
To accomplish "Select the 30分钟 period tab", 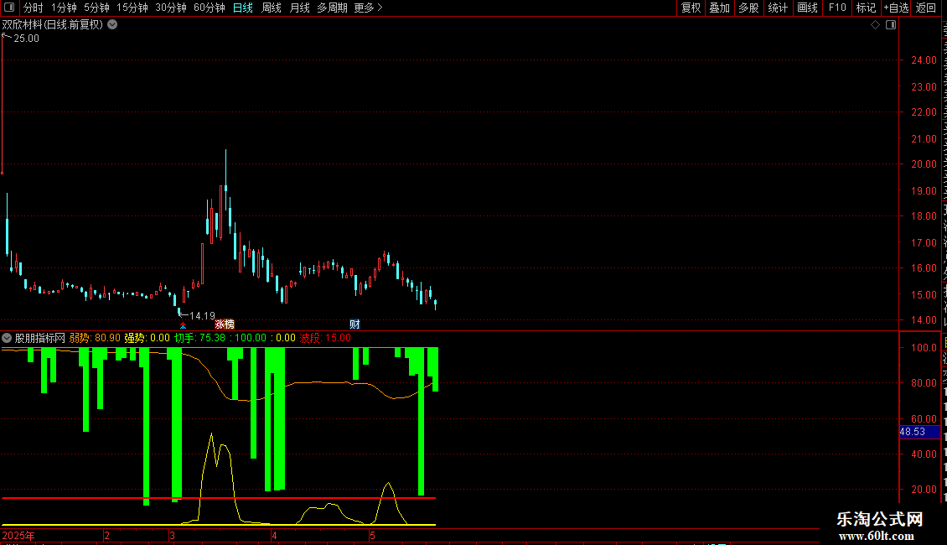I will (171, 8).
